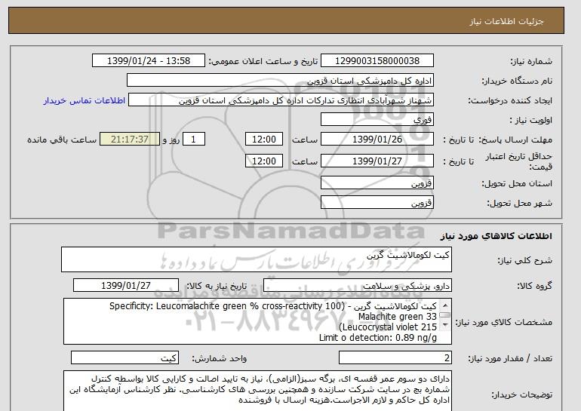The height and width of the screenshot is (411, 581).
Task: Click the label استان محل تحویل
Action: (x=517, y=184)
